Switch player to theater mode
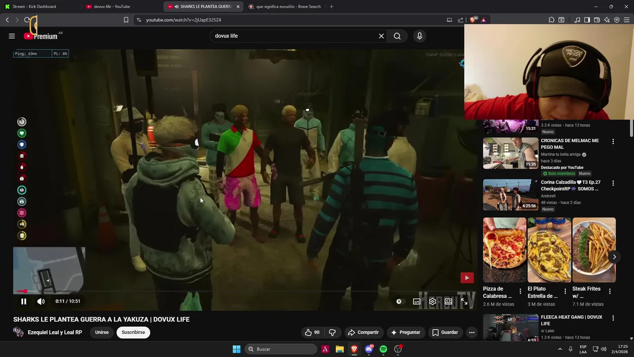The width and height of the screenshot is (634, 357). click(448, 301)
